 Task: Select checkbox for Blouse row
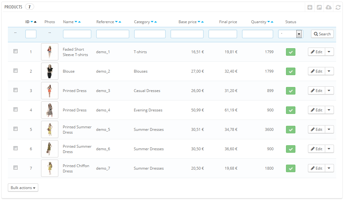pyautogui.click(x=16, y=70)
